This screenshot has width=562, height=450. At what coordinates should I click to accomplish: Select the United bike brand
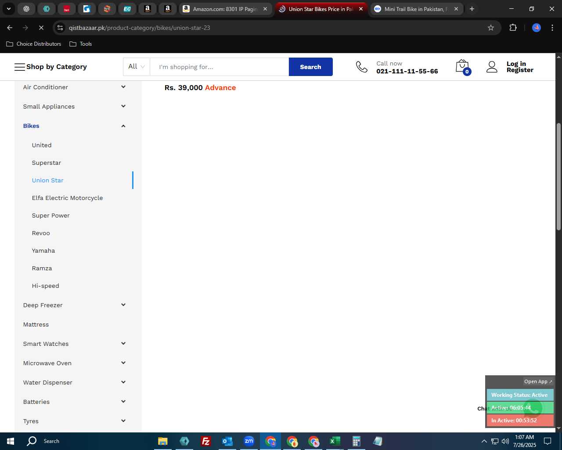point(42,145)
